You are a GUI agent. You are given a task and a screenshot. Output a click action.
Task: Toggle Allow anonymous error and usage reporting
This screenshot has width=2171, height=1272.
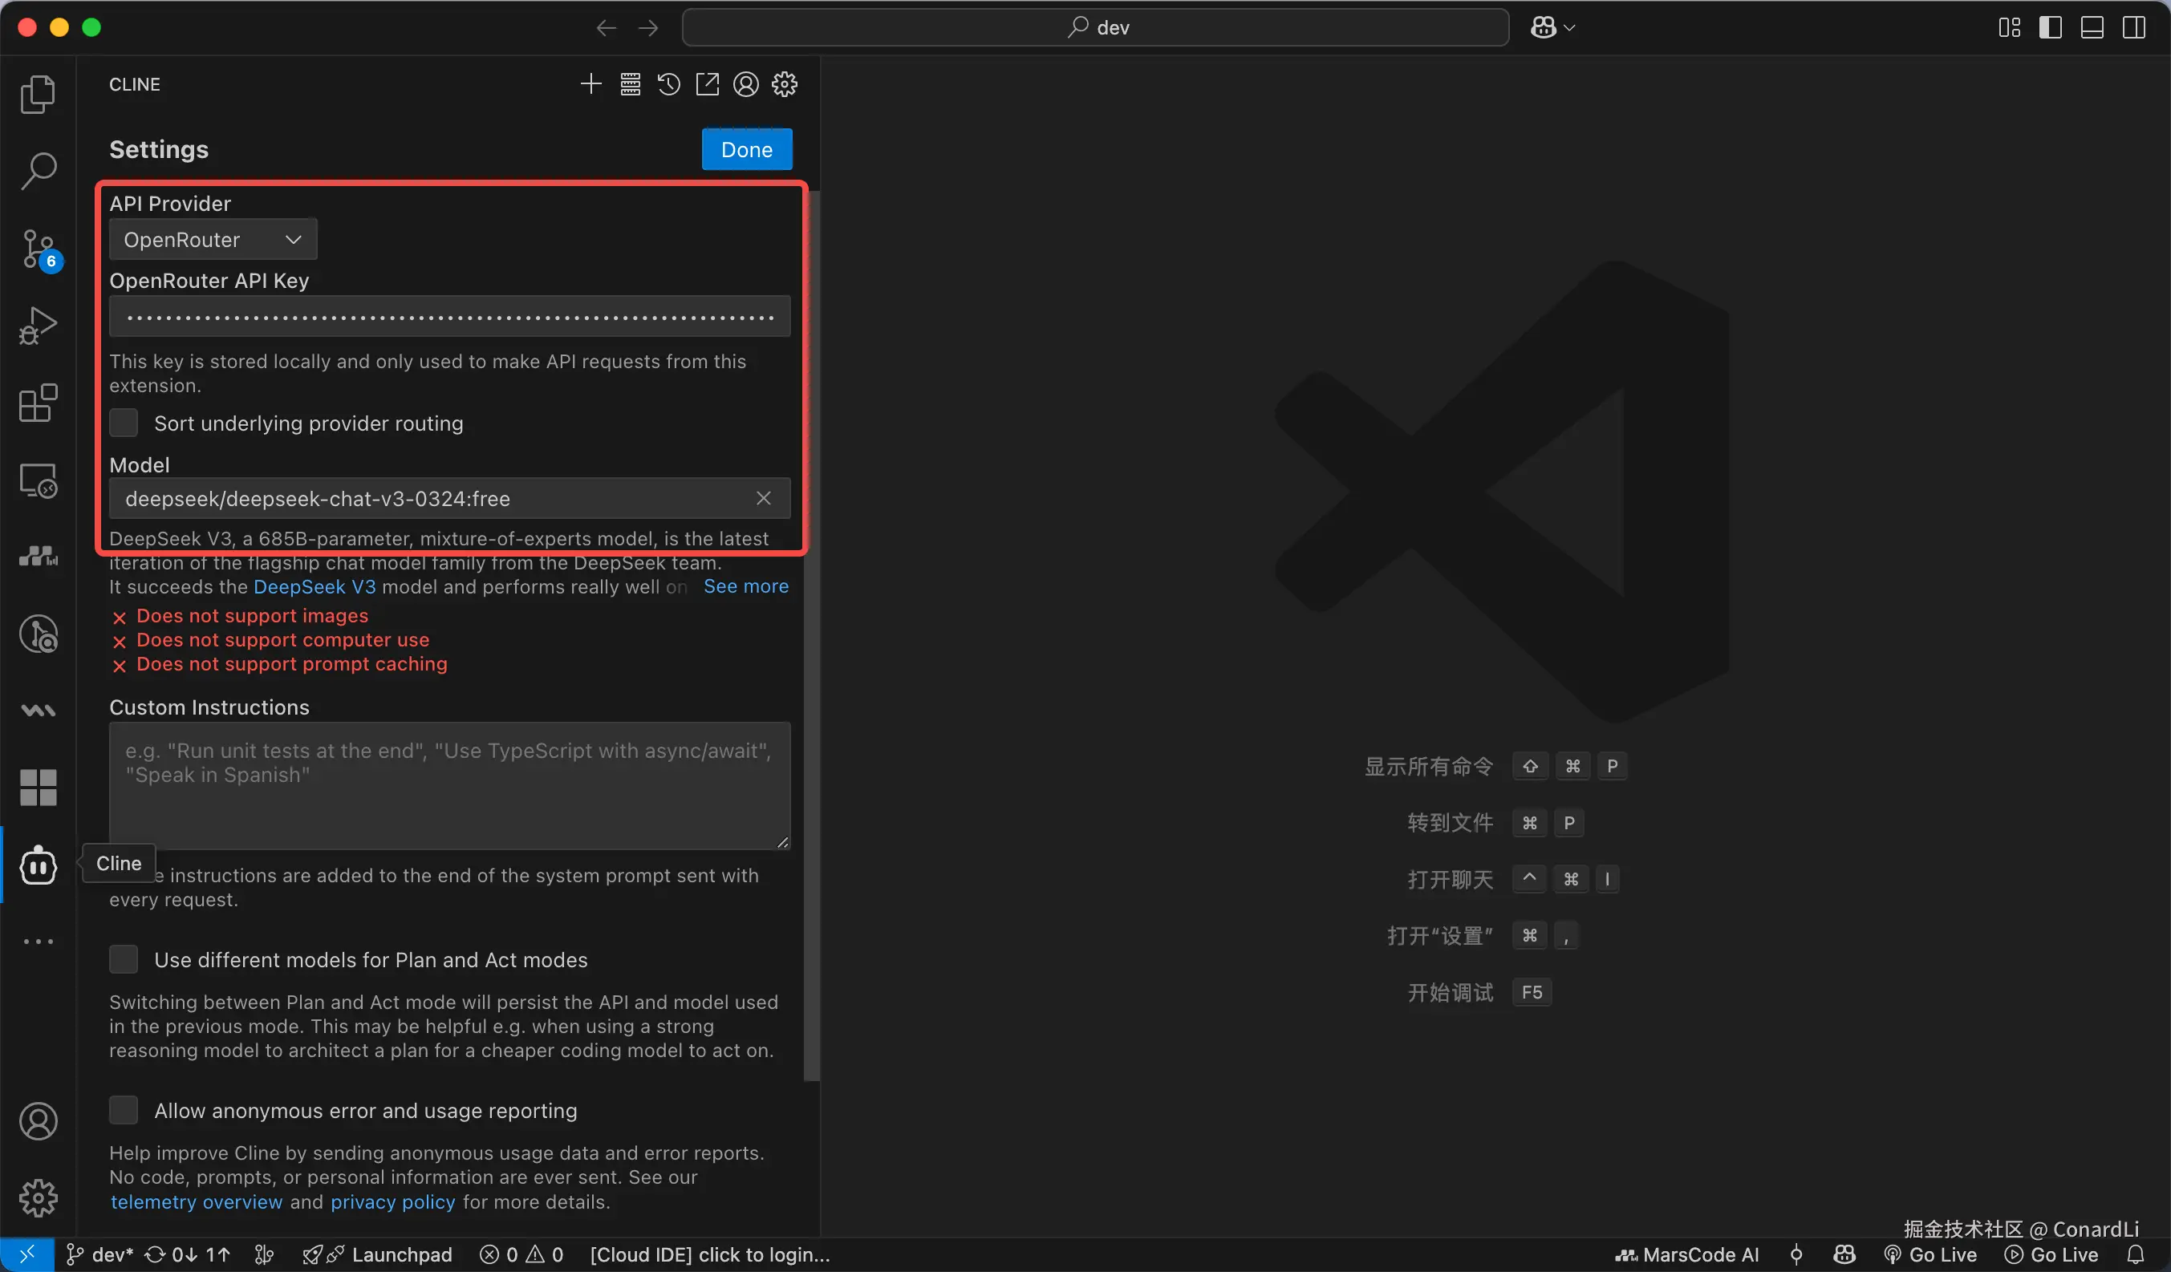(x=124, y=1110)
